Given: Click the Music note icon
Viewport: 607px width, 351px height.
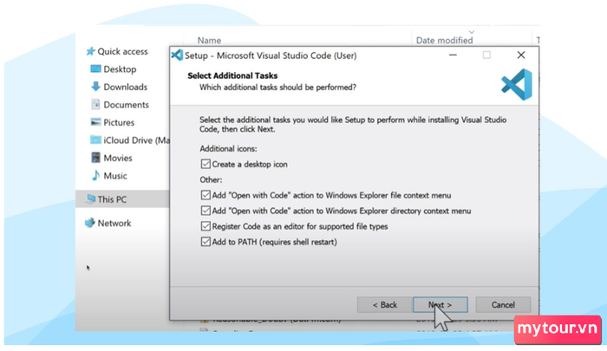Looking at the screenshot, I should [x=95, y=176].
